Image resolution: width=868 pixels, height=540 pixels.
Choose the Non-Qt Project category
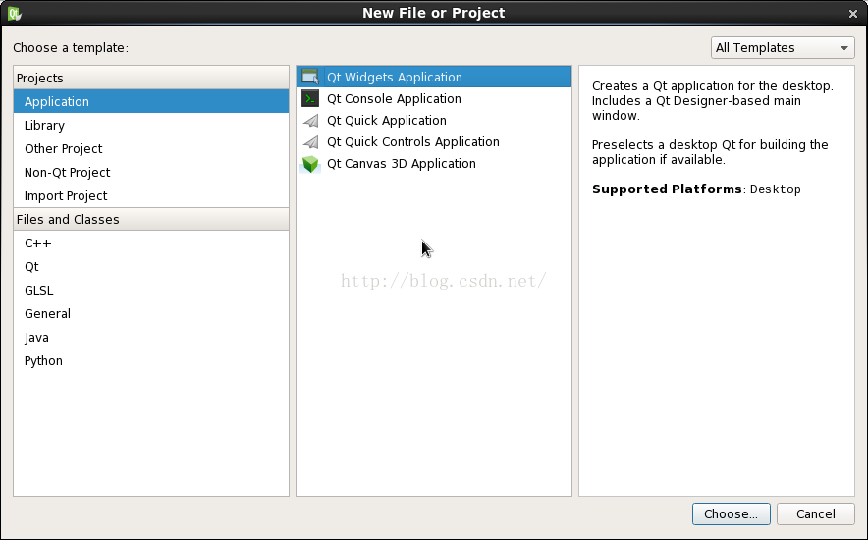pyautogui.click(x=151, y=172)
